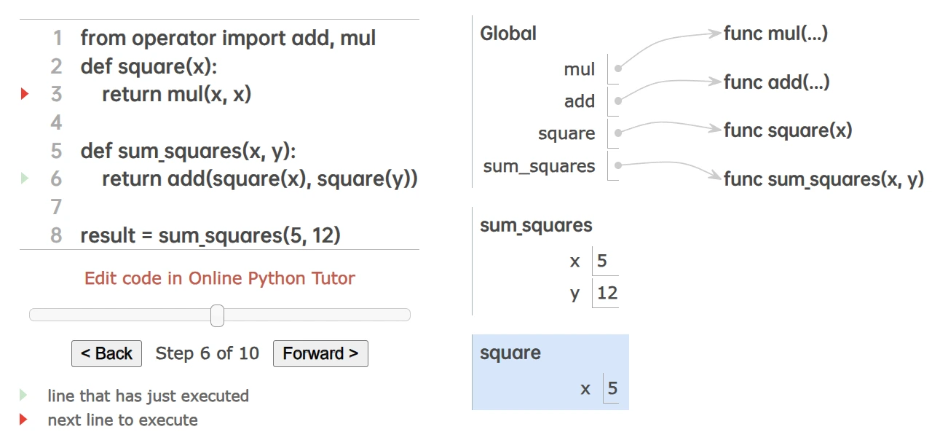Click the pointer dot next to add
This screenshot has width=940, height=440.
(618, 101)
